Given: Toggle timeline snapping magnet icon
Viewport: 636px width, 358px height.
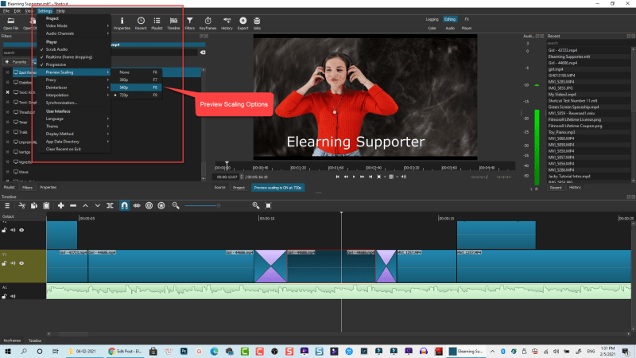Looking at the screenshot, I should pos(124,205).
